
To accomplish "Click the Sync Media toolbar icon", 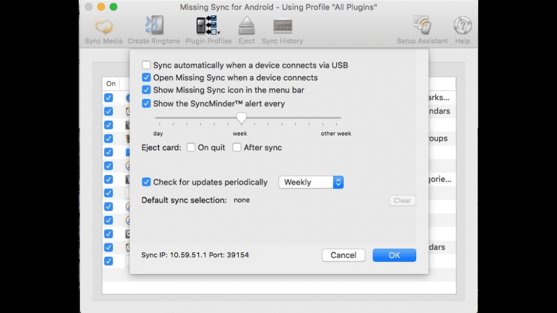I will click(x=104, y=26).
